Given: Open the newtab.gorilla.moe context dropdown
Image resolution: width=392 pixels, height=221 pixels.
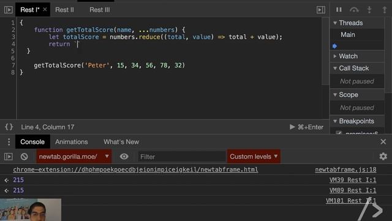Looking at the screenshot, I should click(x=74, y=157).
